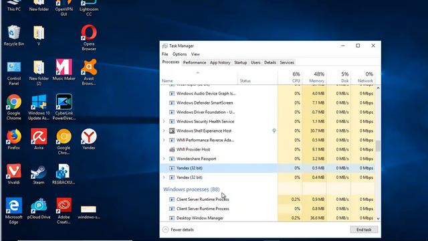This screenshot has width=428, height=241.
Task: Switch to the Details tab
Action: pos(270,62)
